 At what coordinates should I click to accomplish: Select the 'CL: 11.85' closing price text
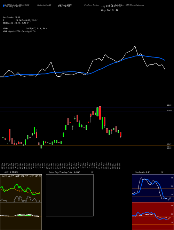64,6
